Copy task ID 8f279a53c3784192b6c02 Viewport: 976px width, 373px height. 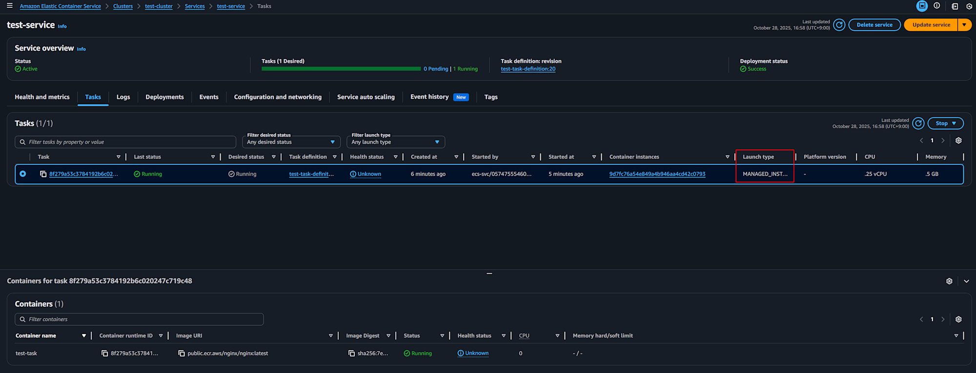point(43,174)
